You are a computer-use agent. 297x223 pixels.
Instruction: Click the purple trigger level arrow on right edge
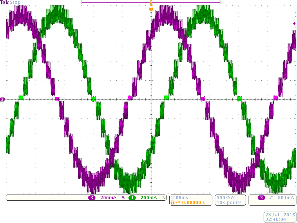[294, 23]
